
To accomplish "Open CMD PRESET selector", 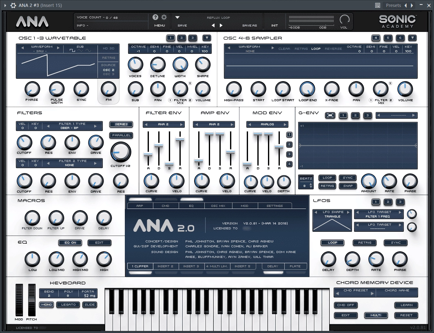I will tap(356, 292).
